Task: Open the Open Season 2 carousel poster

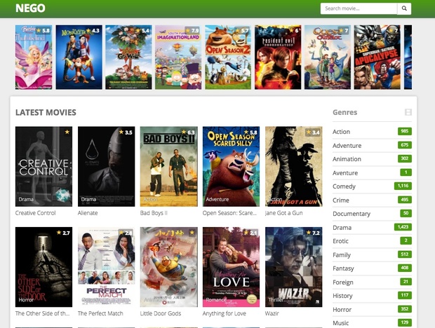Action: click(228, 57)
